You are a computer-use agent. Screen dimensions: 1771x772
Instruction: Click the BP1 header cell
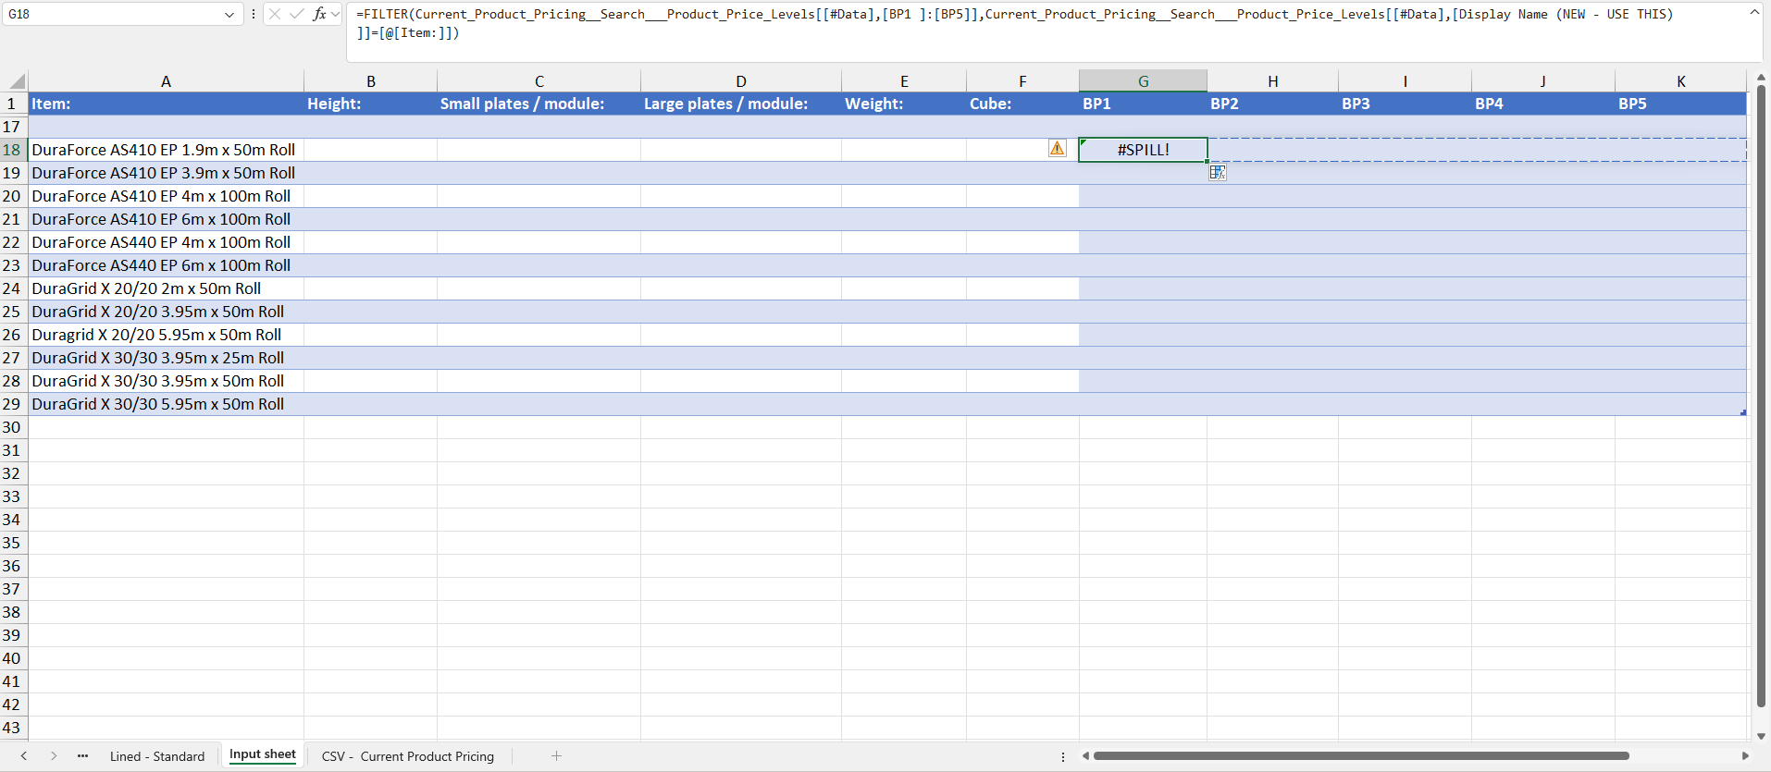1143,104
